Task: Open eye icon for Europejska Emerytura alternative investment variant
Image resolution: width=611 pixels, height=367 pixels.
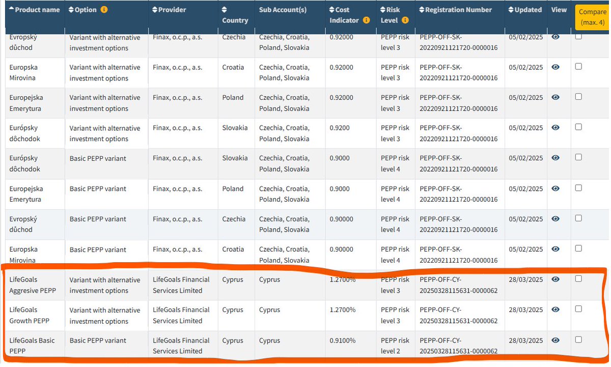Action: pyautogui.click(x=556, y=97)
